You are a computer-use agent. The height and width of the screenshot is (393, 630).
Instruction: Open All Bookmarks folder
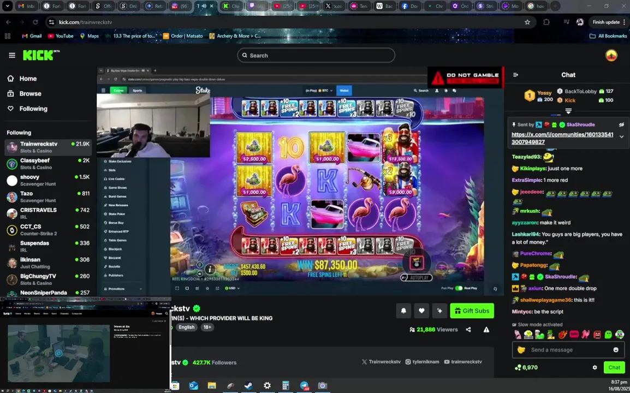click(x=608, y=36)
